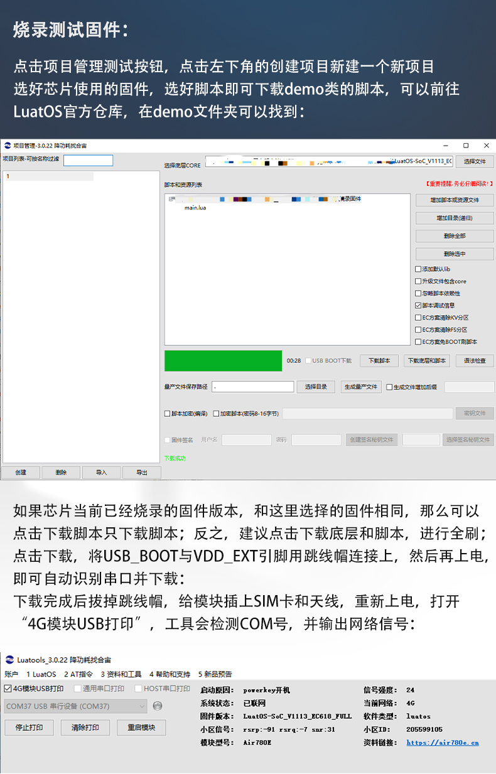This screenshot has height=774, width=496.
Task: Toggle the 4G模块USB打印 checkbox
Action: tap(8, 689)
